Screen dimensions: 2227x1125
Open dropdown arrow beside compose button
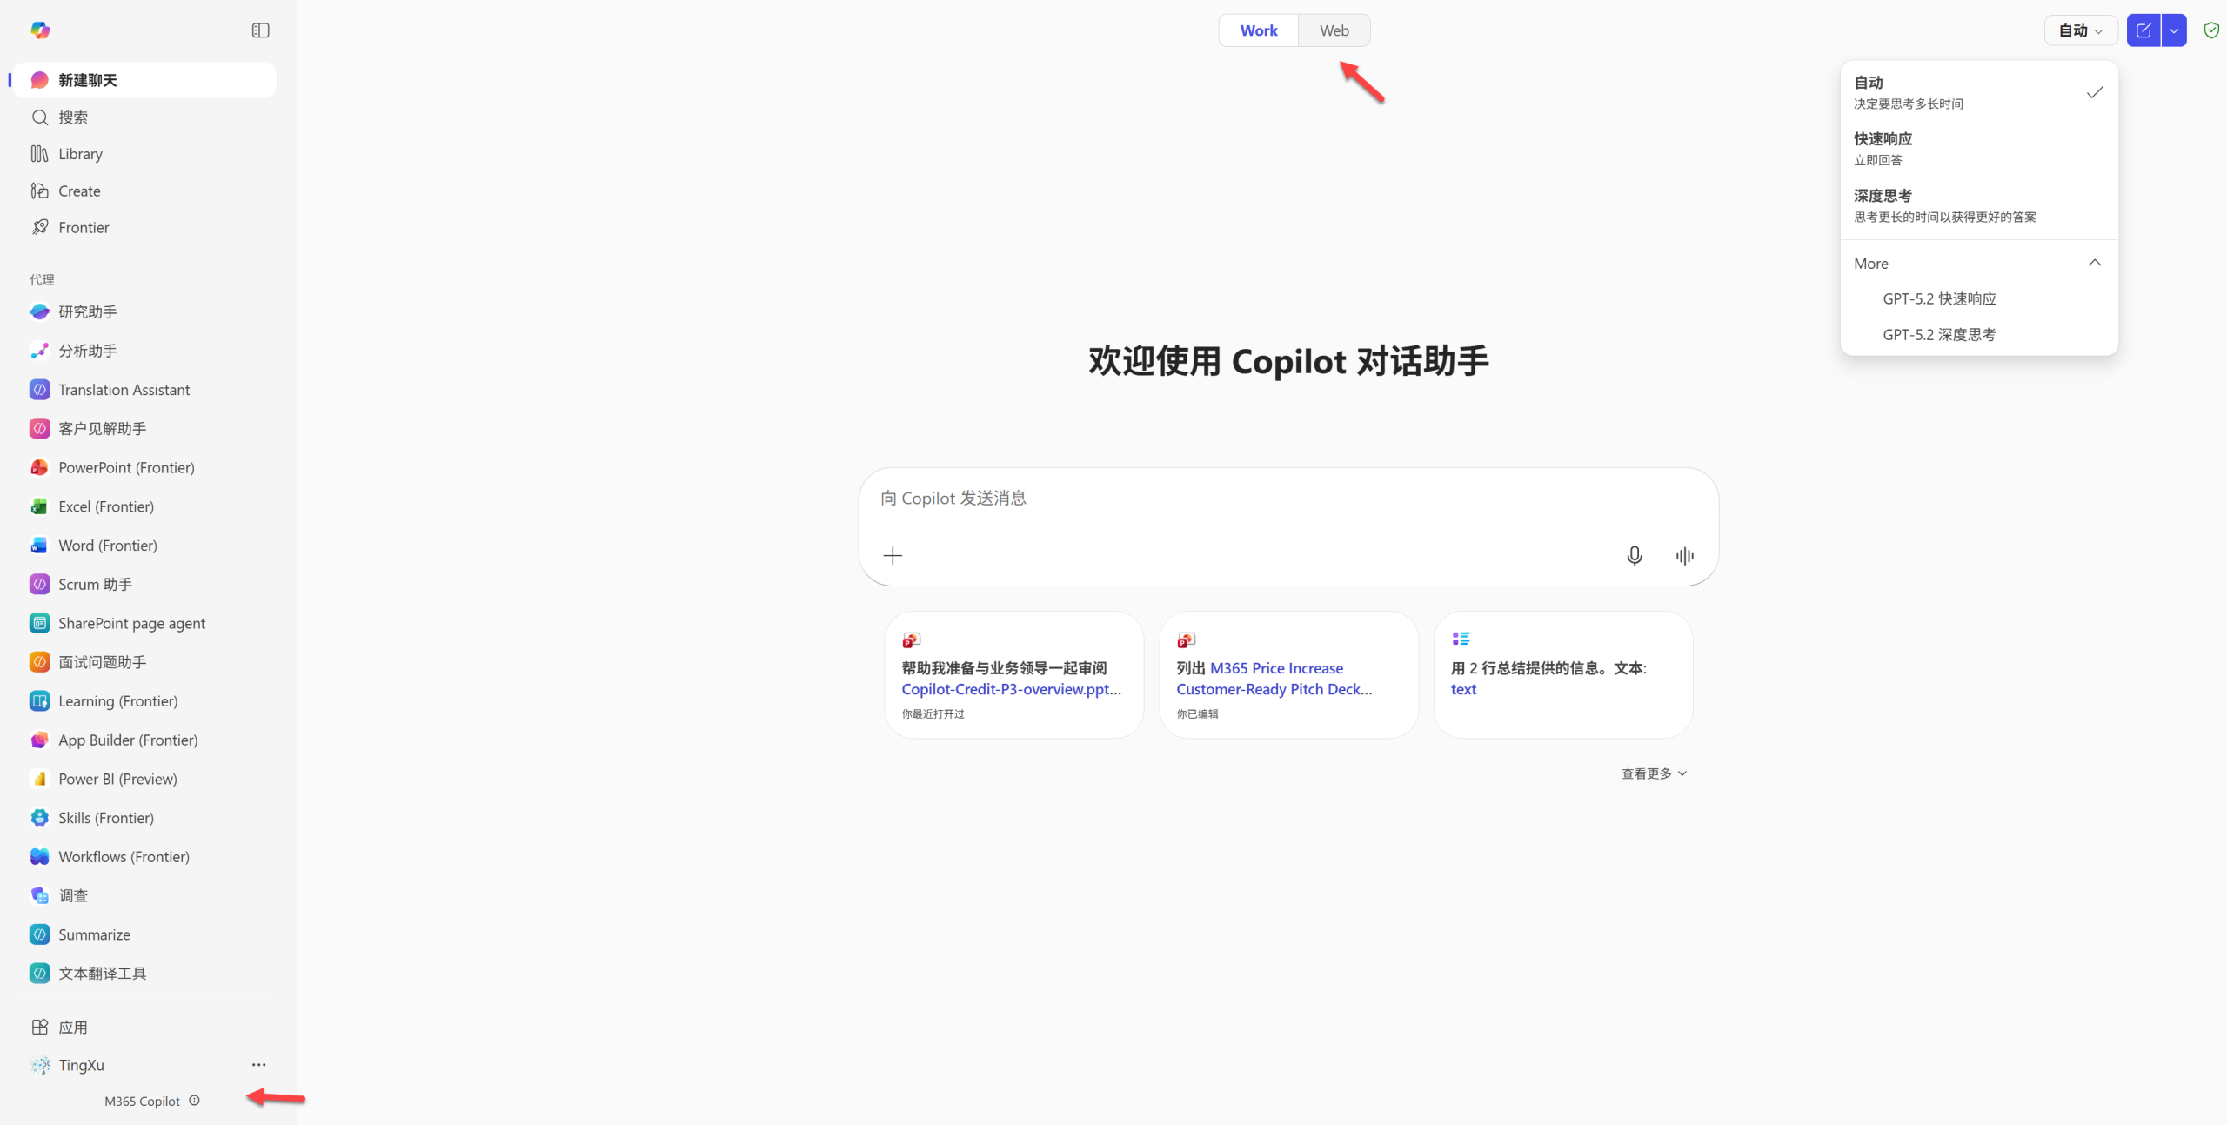click(x=2174, y=30)
